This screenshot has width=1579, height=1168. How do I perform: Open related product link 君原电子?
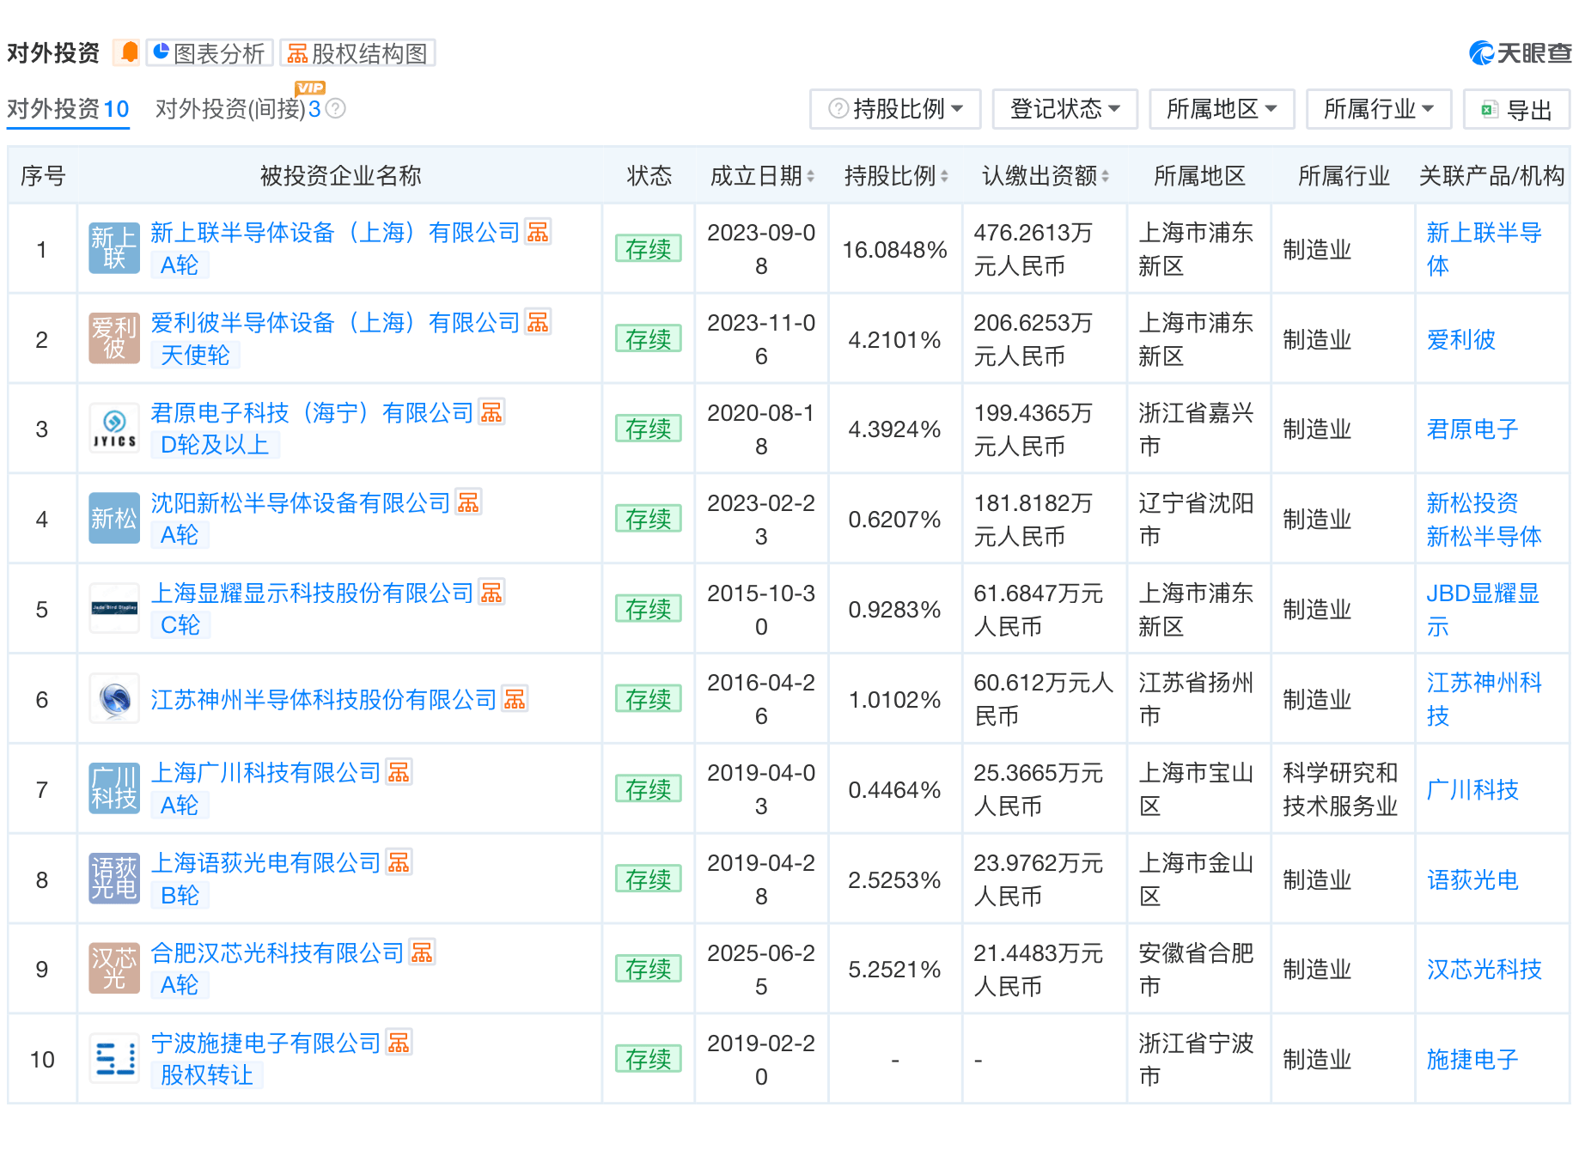point(1472,429)
